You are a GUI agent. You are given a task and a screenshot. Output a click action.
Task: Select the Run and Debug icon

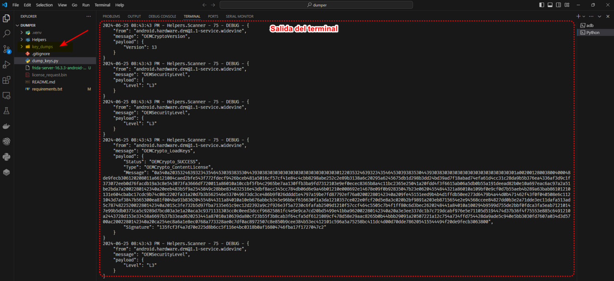click(x=6, y=64)
